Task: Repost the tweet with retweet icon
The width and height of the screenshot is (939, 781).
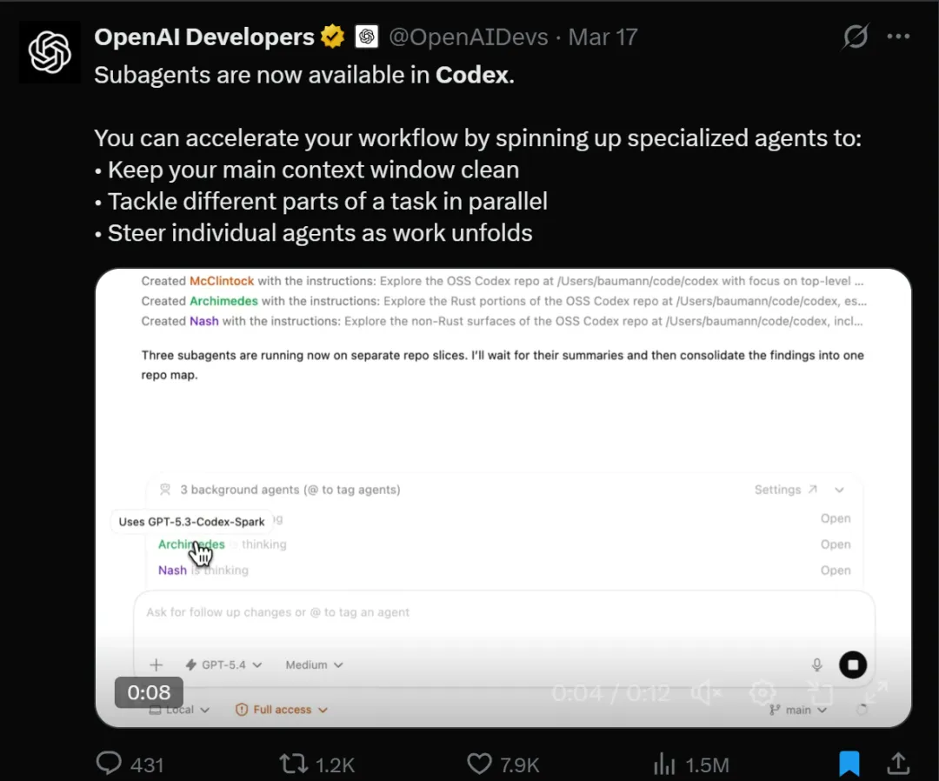Action: point(294,764)
